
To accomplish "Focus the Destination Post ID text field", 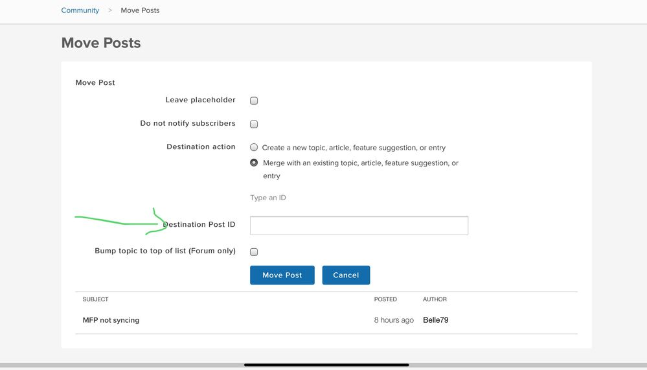I will click(359, 225).
